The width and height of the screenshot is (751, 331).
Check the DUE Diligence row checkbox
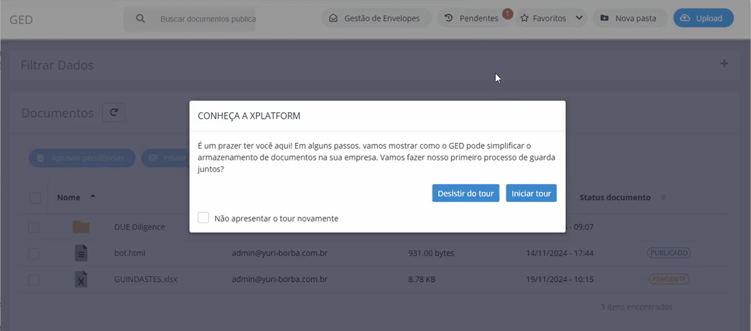pos(34,227)
